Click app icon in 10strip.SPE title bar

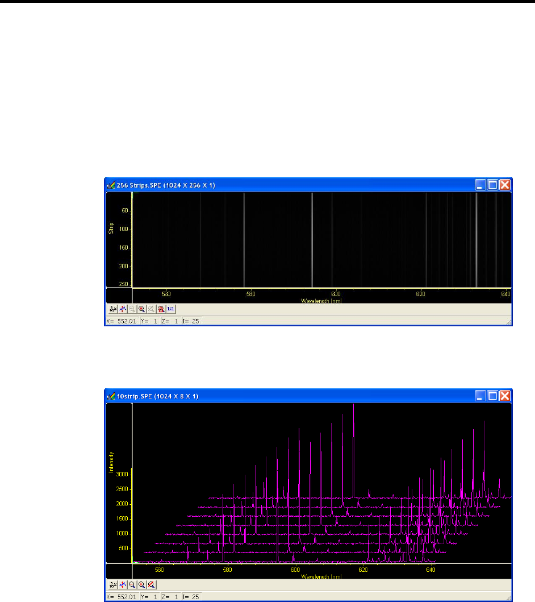pos(111,396)
